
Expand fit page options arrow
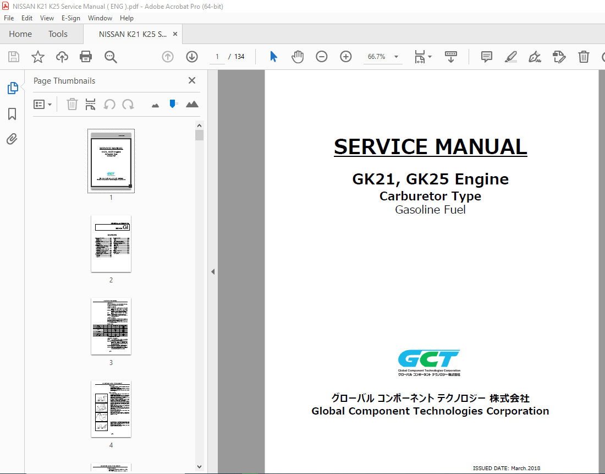(x=430, y=57)
